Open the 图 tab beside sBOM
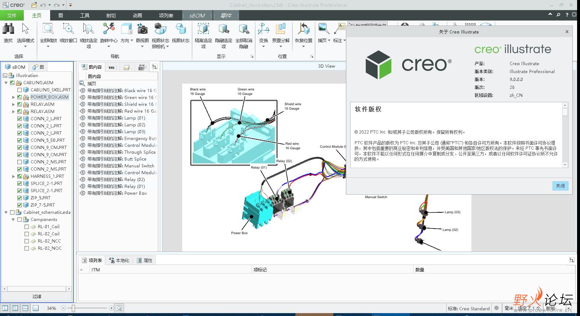The height and width of the screenshot is (316, 580). (x=38, y=67)
